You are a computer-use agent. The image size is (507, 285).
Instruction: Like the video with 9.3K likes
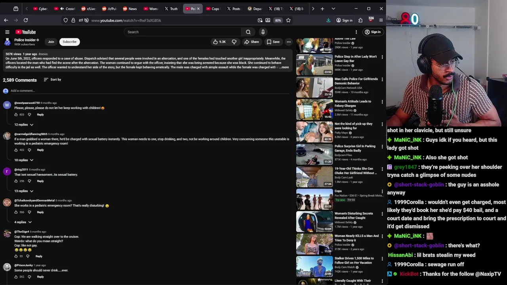219,42
